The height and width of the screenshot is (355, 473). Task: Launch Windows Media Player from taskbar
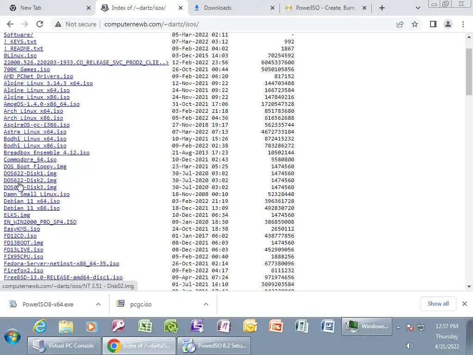[91, 327]
